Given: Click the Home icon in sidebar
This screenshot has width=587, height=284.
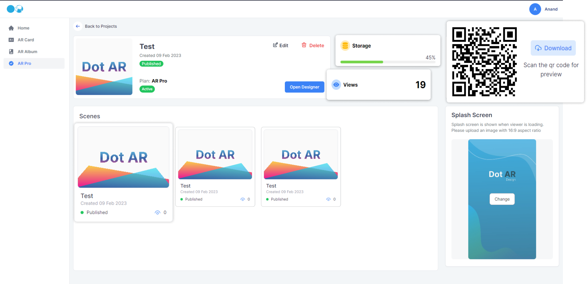Looking at the screenshot, I should 11,28.
